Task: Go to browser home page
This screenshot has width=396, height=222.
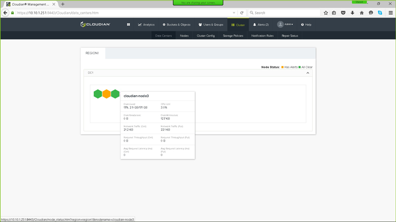Action: [x=362, y=13]
